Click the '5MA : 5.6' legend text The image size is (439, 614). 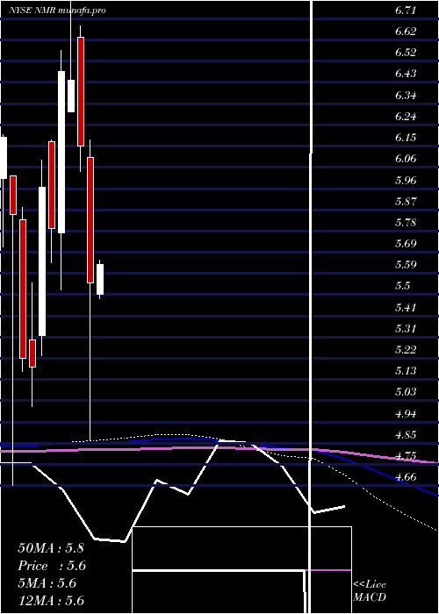(x=47, y=583)
